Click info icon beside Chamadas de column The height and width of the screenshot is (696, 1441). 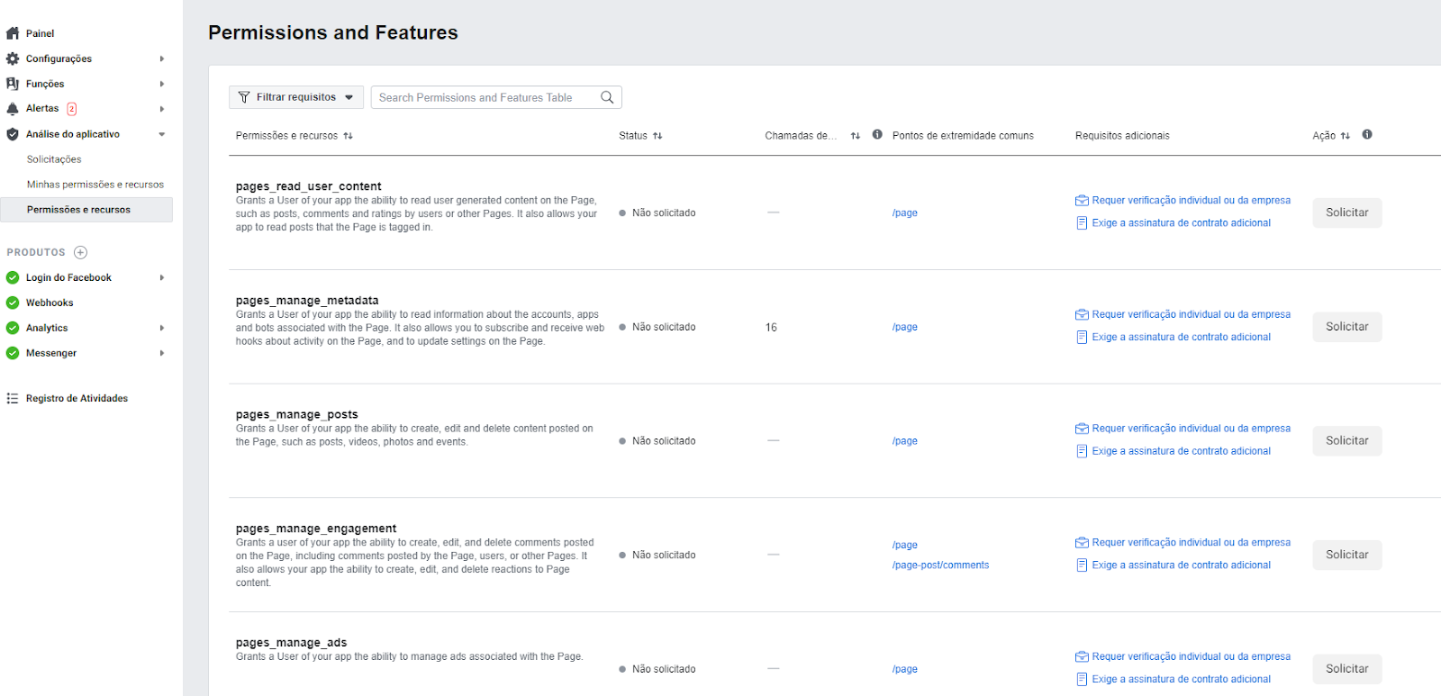pyautogui.click(x=877, y=135)
